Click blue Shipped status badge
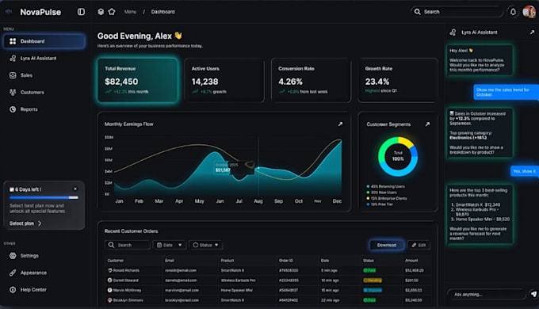This screenshot has height=309, width=539. point(373,291)
